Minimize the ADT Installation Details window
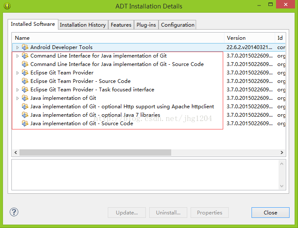Image resolution: width=298 pixels, height=228 pixels. [259, 5]
